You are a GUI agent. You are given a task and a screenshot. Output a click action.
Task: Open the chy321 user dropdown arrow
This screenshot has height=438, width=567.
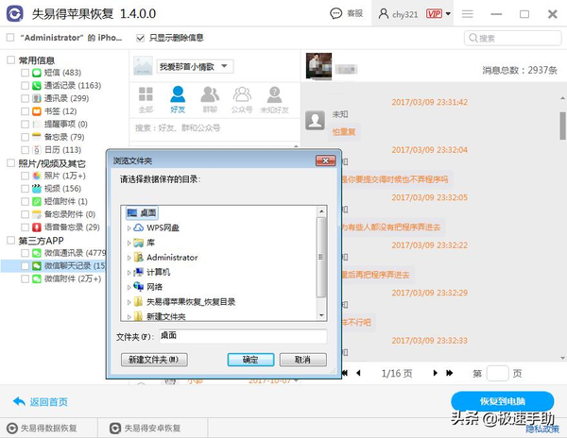click(448, 14)
